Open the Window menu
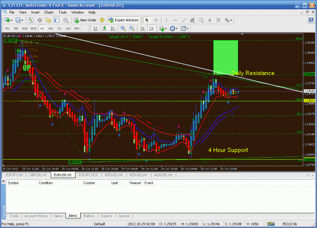This screenshot has height=228, width=317. (78, 12)
